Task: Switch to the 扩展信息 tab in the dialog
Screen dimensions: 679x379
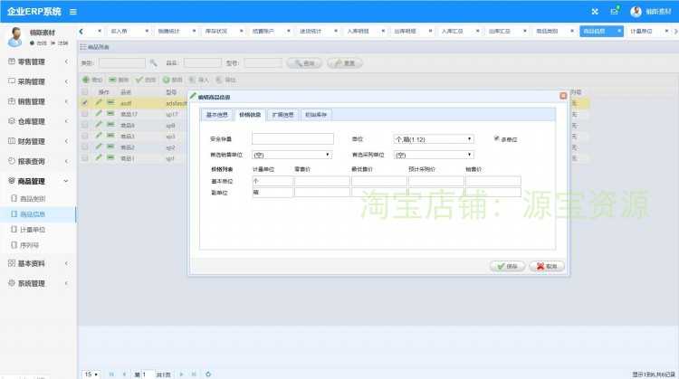Action: 282,115
